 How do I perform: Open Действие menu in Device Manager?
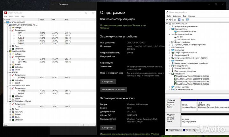[x=177, y=16]
